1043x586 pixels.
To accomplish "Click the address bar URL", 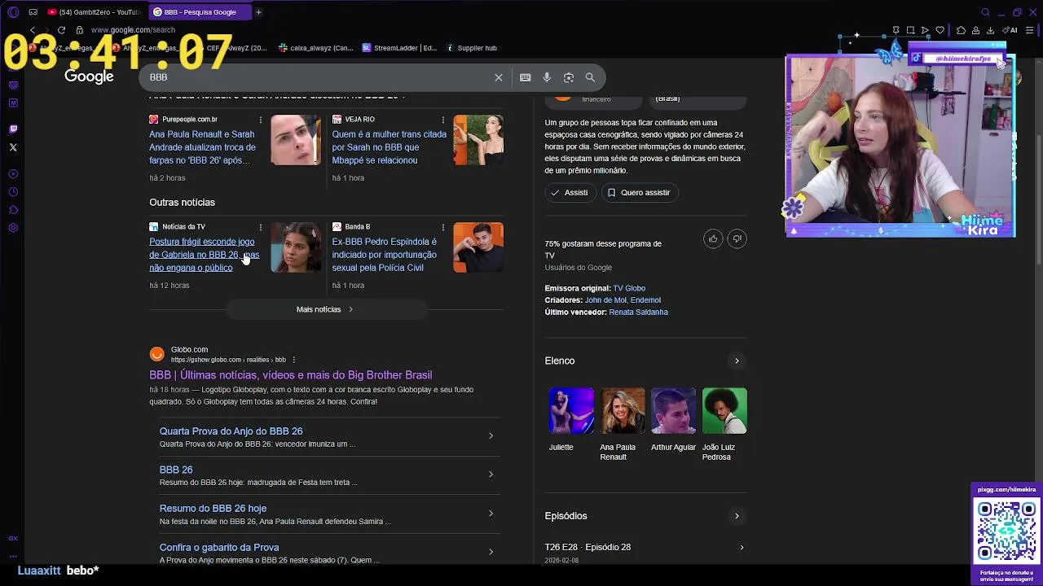I will pos(133,30).
